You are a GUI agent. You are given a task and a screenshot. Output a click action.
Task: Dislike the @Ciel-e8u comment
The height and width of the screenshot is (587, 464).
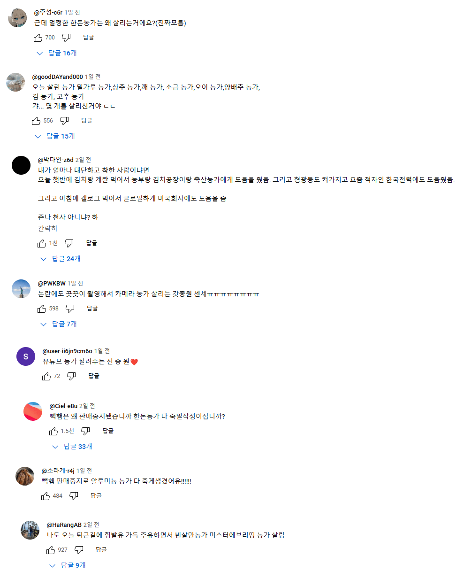coord(85,431)
